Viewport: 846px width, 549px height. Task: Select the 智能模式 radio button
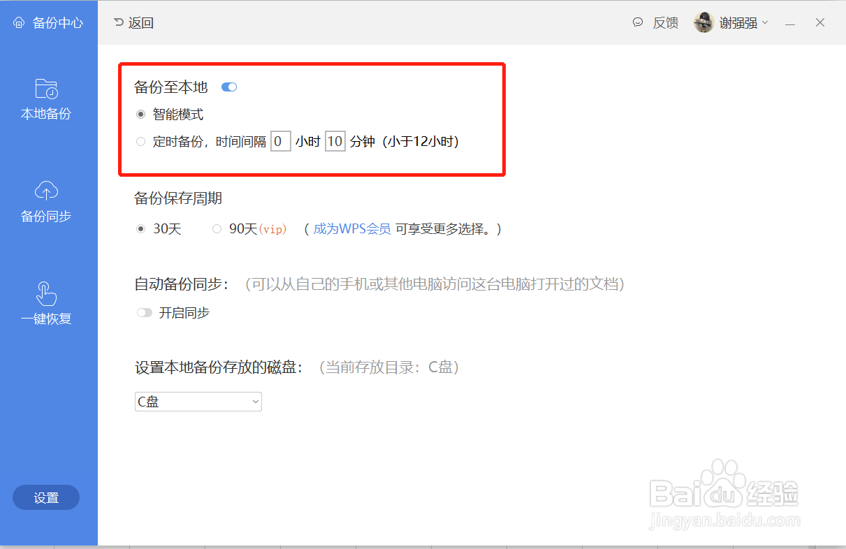tap(140, 114)
